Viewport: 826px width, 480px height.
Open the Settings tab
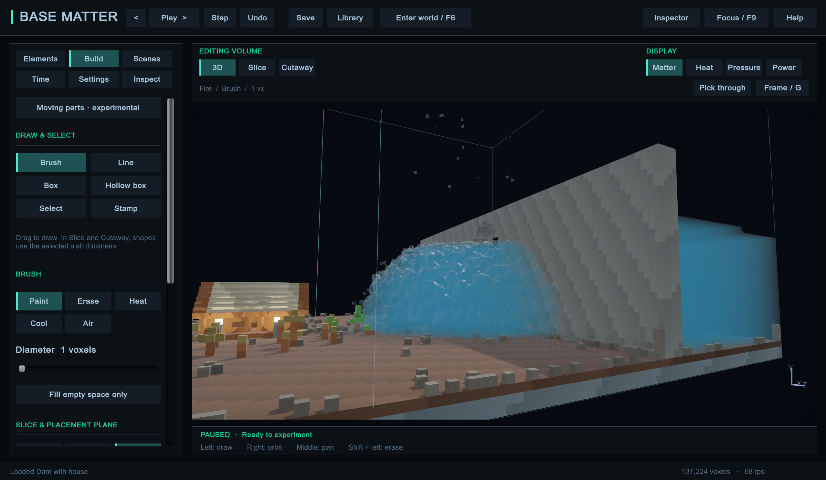[94, 79]
